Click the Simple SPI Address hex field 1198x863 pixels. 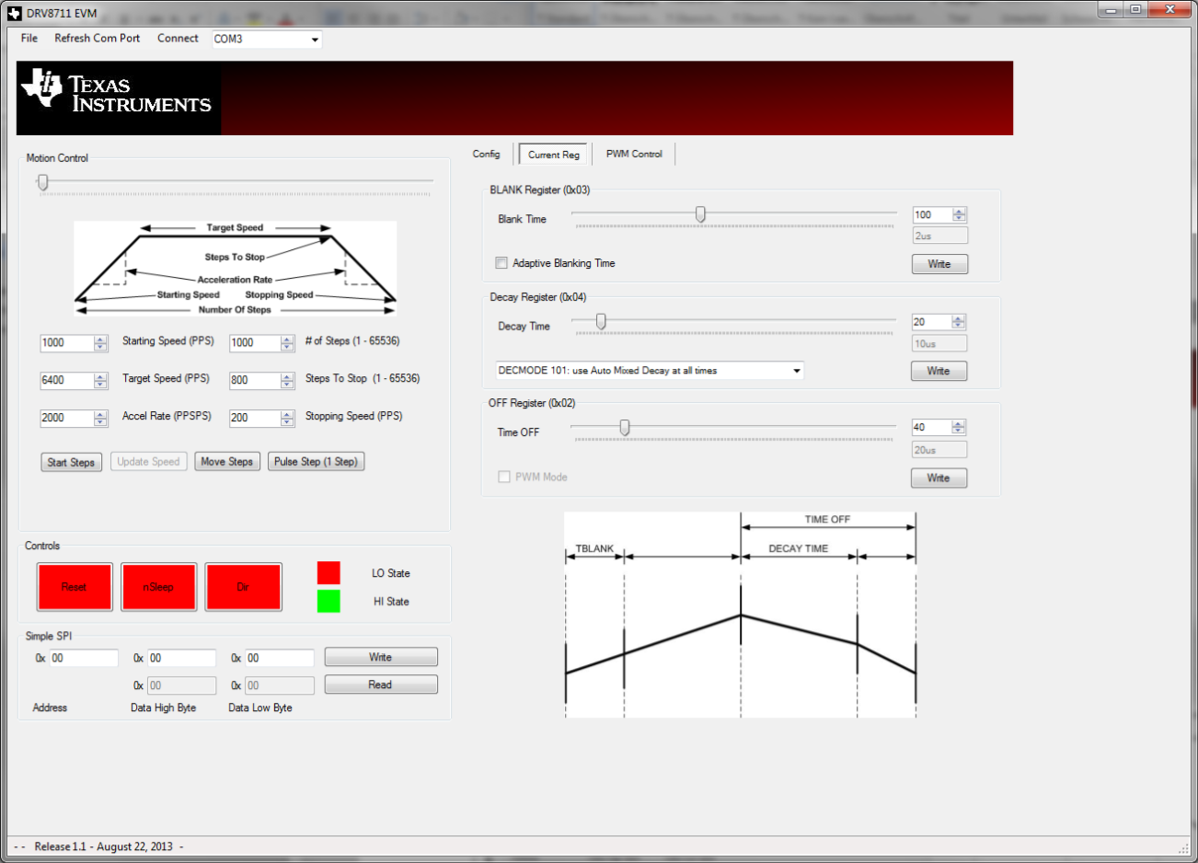(84, 658)
